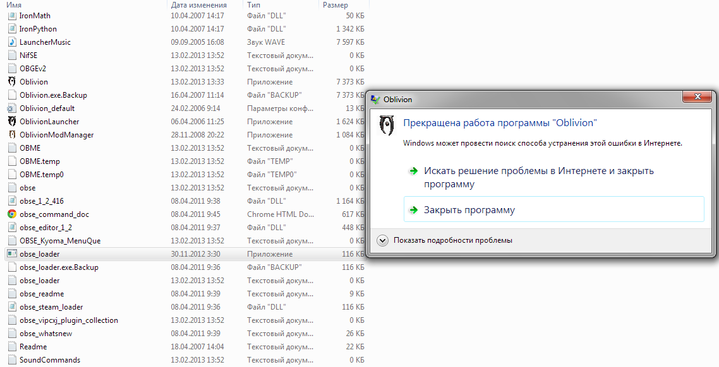
Task: Select the Oblivion_default config file icon
Action: click(x=12, y=108)
